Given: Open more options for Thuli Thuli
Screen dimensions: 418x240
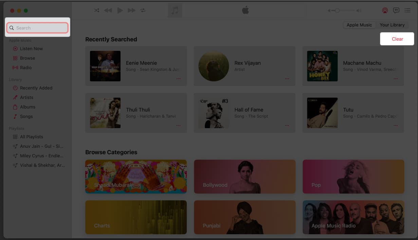Looking at the screenshot, I should (178, 125).
